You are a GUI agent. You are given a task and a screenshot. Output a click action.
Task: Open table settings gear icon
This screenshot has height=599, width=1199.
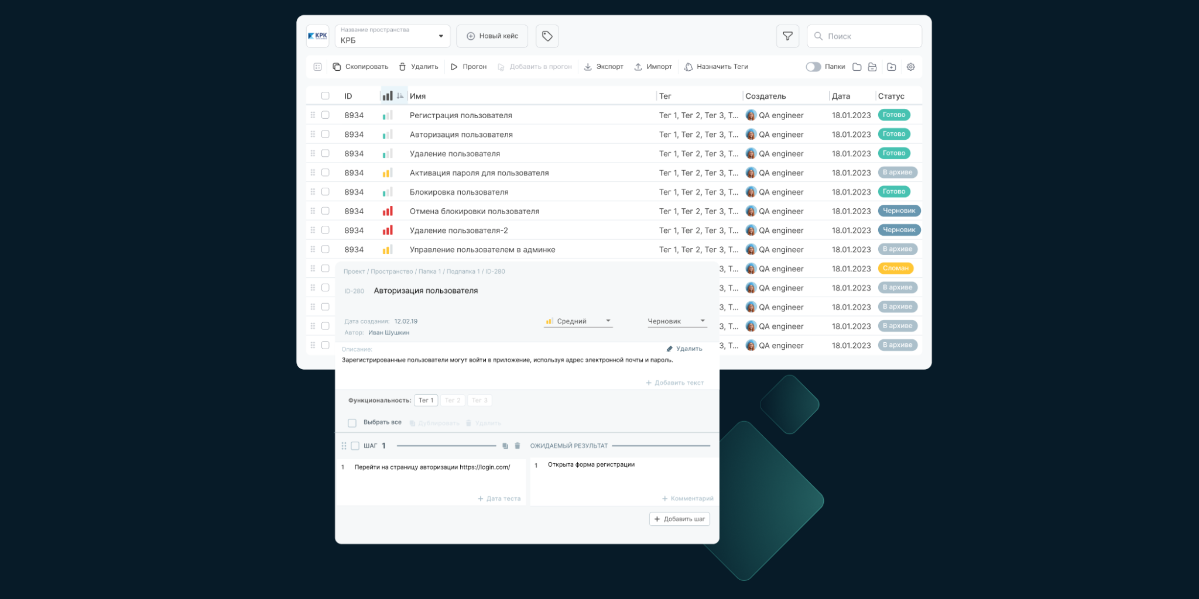(910, 67)
